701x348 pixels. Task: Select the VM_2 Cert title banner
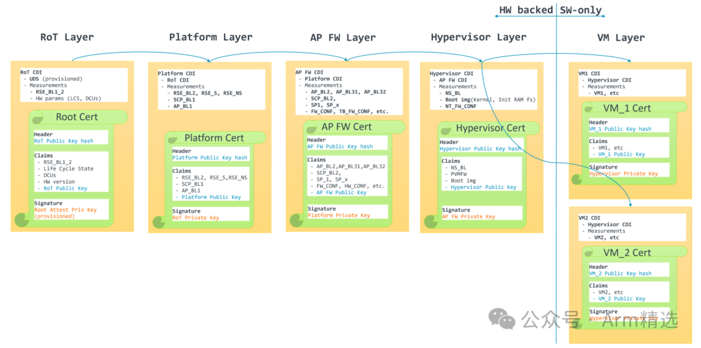[x=626, y=253]
